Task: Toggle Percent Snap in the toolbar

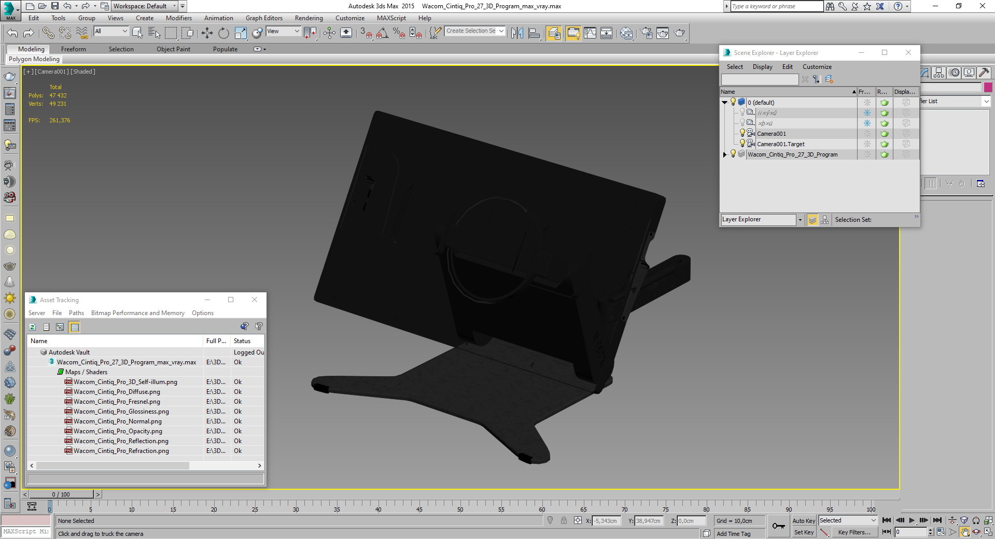Action: [x=399, y=33]
